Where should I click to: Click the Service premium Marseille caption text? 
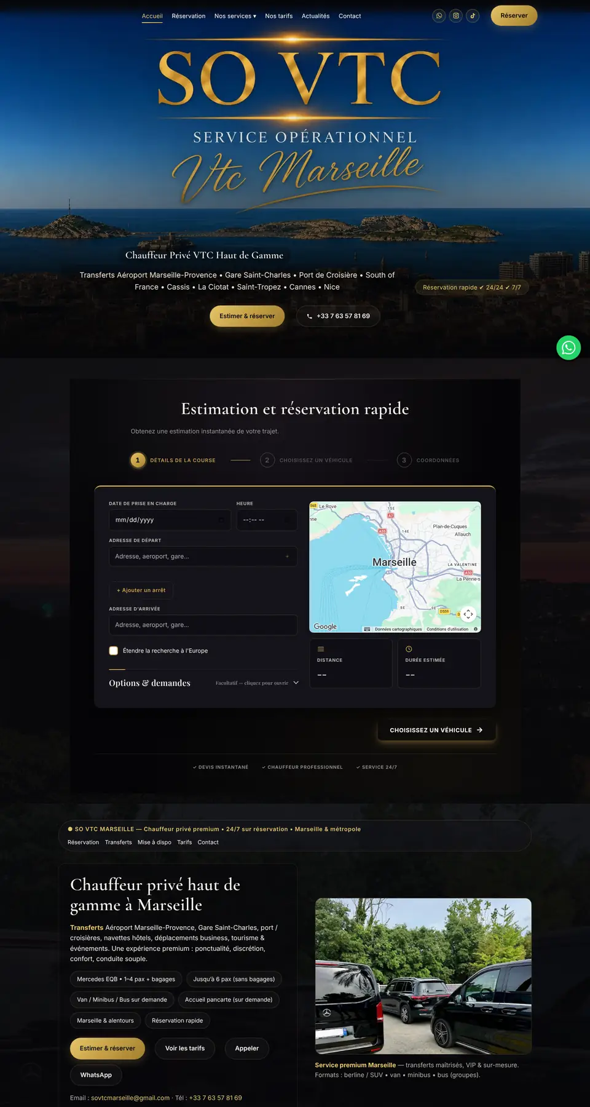pyautogui.click(x=355, y=1065)
